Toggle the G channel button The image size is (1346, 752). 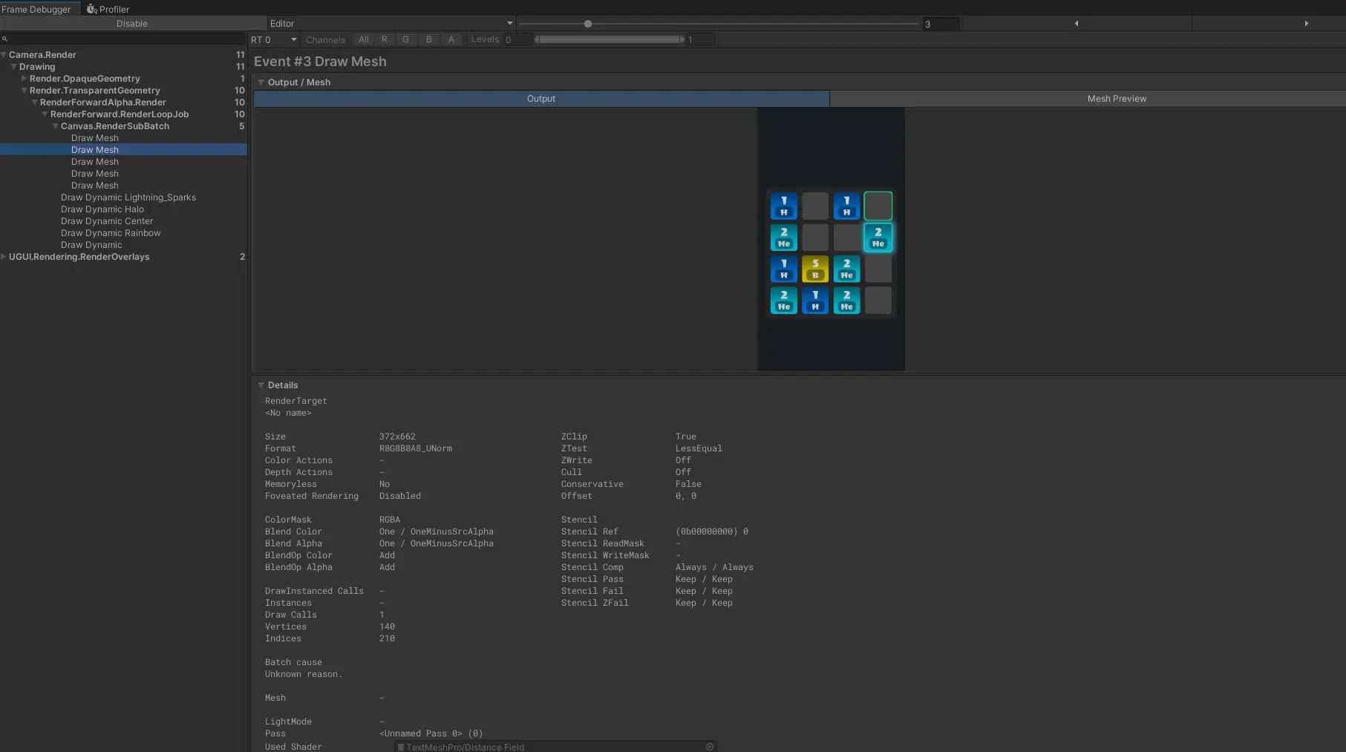405,39
